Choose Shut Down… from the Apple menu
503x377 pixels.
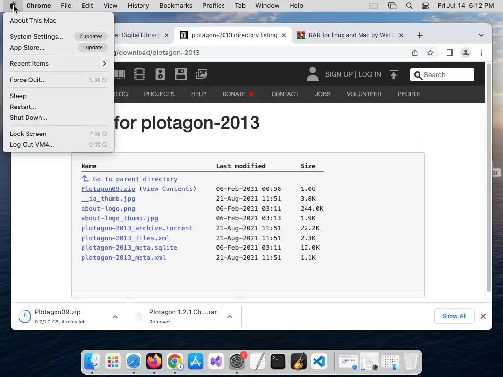58,118
